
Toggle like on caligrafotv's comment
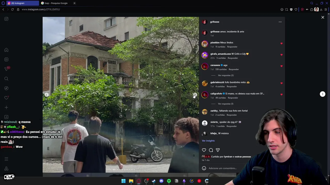282,95
